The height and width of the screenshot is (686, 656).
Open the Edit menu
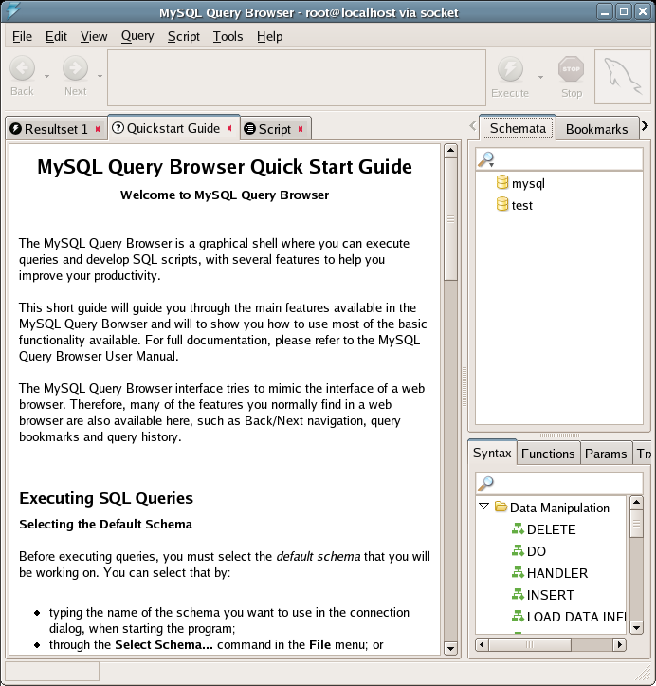point(56,36)
